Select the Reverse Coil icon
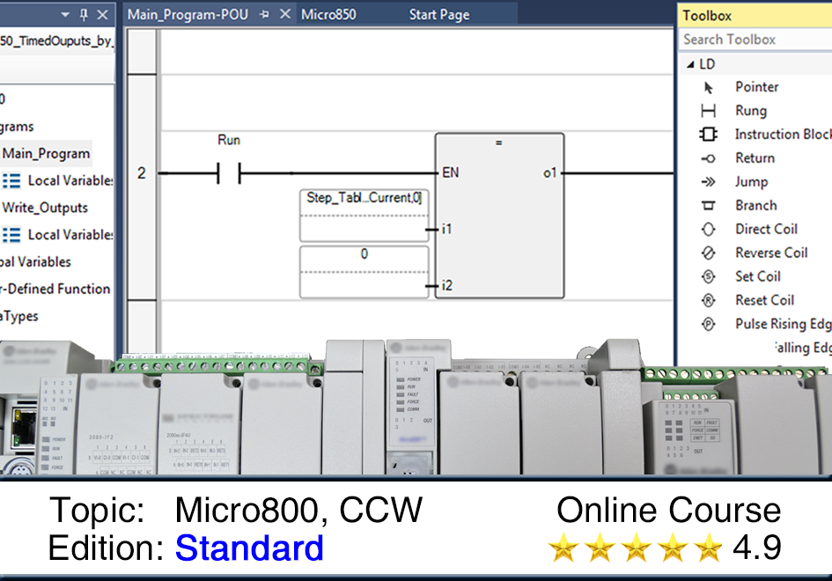Screen dimensions: 832x581 [708, 254]
